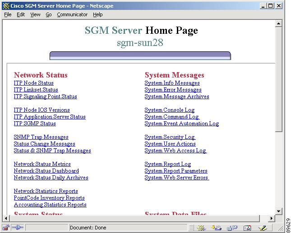Open System Security Log link
Viewport: 291px width, 233px height.
click(x=170, y=137)
